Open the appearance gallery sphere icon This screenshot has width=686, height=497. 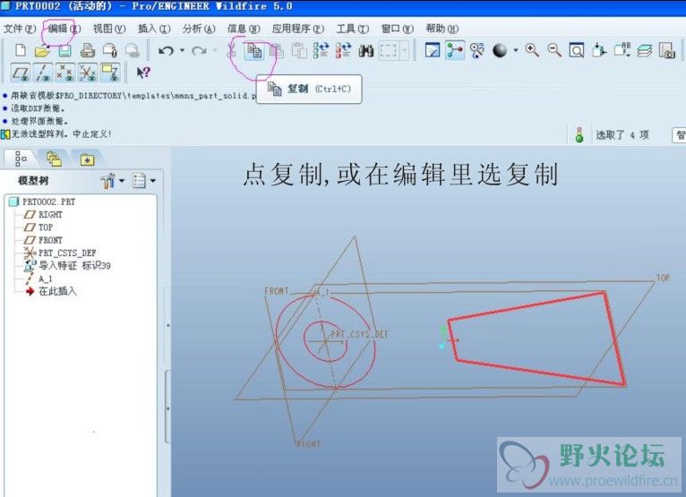500,51
